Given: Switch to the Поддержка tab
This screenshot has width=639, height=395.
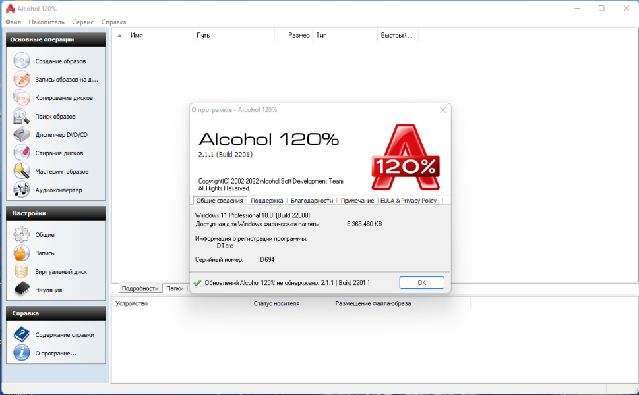Looking at the screenshot, I should click(x=266, y=201).
